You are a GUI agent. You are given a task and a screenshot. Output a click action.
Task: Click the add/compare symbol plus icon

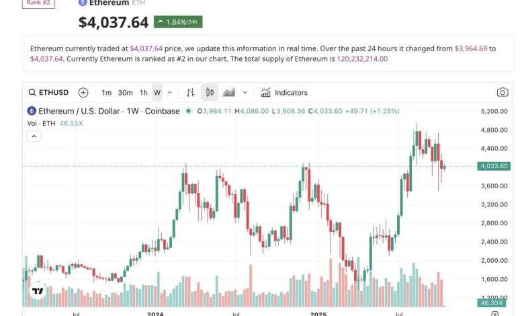pyautogui.click(x=83, y=92)
